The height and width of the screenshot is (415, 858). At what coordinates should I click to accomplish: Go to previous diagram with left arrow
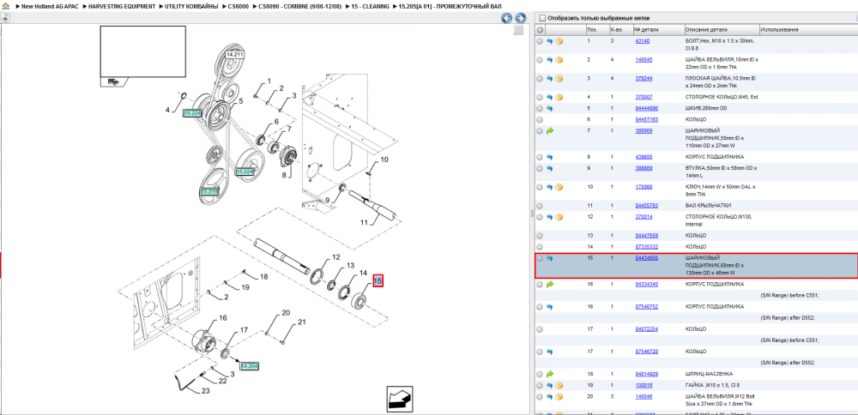click(507, 18)
